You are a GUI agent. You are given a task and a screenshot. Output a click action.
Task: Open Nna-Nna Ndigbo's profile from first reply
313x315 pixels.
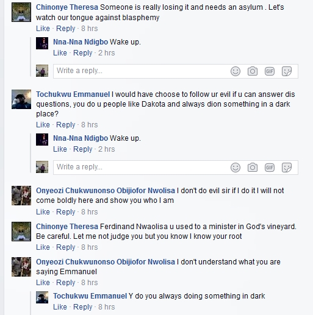pos(81,42)
